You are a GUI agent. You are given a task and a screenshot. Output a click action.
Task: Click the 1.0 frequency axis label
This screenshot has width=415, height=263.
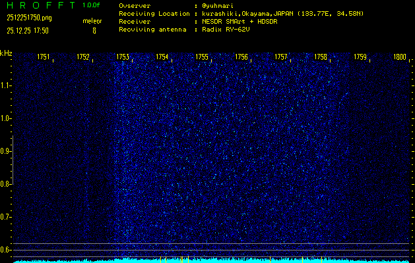(5, 118)
